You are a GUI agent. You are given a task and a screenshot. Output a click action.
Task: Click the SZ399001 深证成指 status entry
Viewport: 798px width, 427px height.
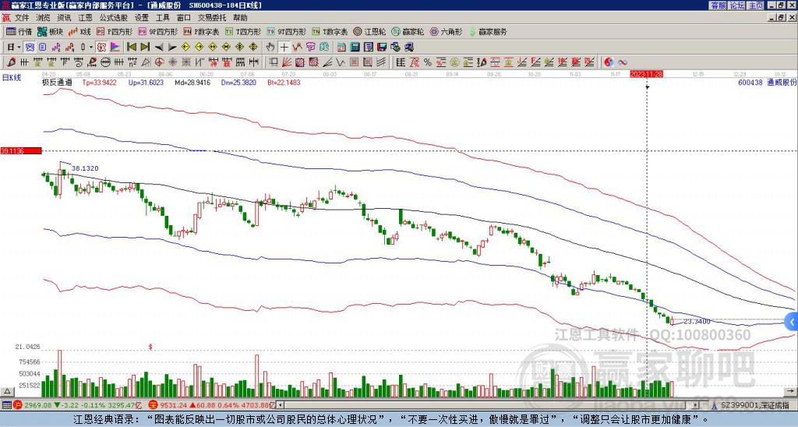pyautogui.click(x=755, y=405)
